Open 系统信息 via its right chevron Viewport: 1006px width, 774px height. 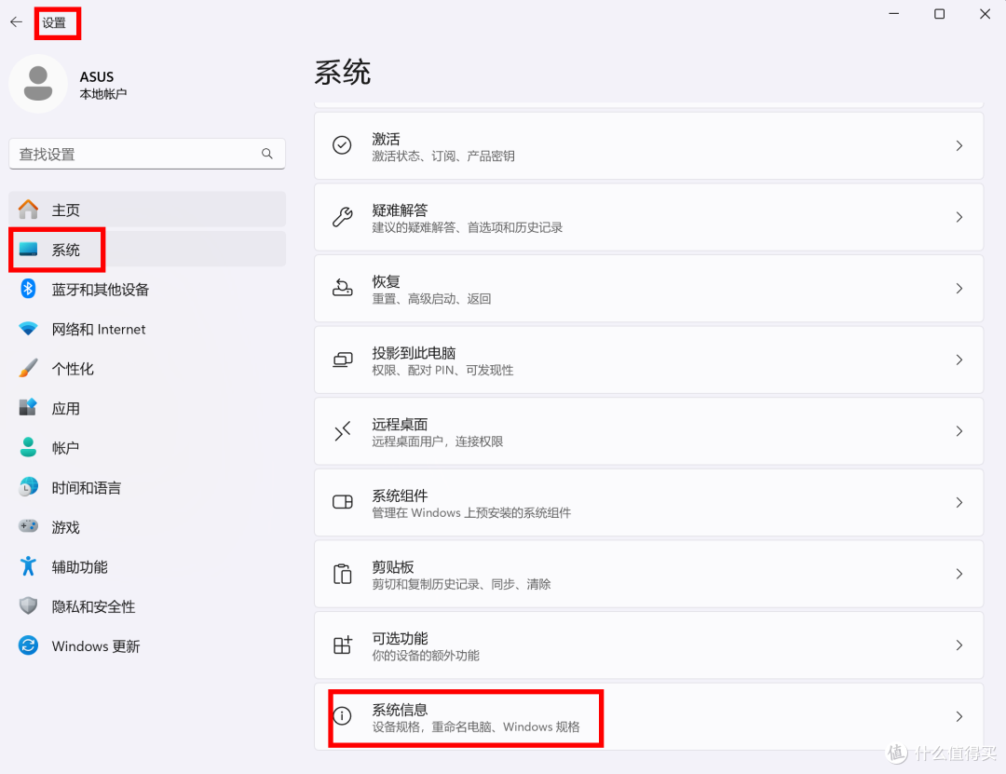[x=959, y=716]
